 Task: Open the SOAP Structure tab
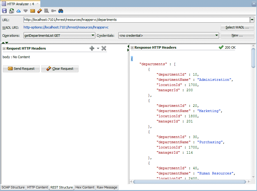pos(13,187)
